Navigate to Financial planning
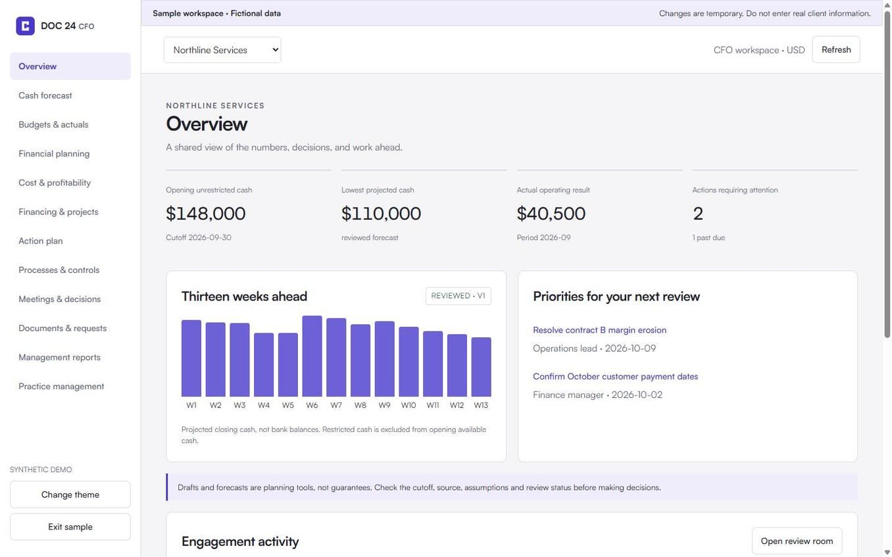 coord(70,153)
